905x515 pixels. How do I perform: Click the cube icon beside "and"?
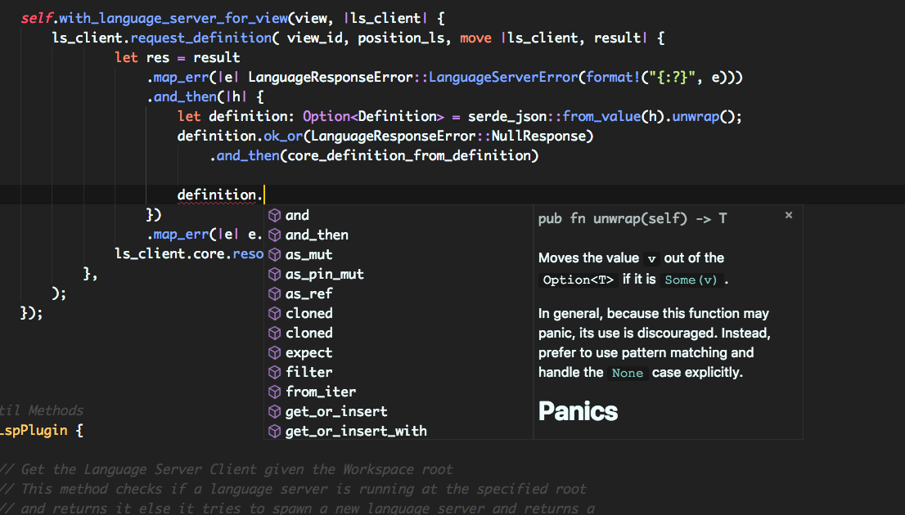click(274, 215)
